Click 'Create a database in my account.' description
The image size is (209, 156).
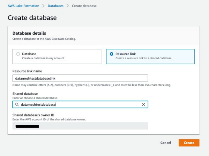click(x=43, y=58)
